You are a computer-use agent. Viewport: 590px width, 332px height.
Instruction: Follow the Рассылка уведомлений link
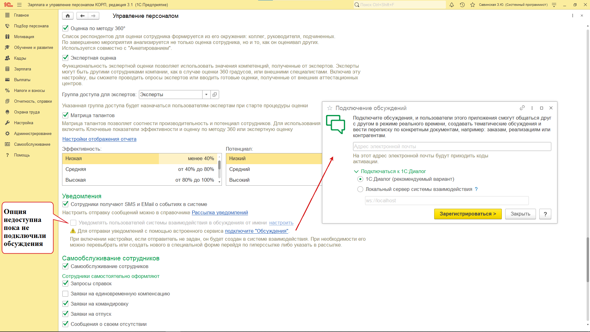[220, 213]
